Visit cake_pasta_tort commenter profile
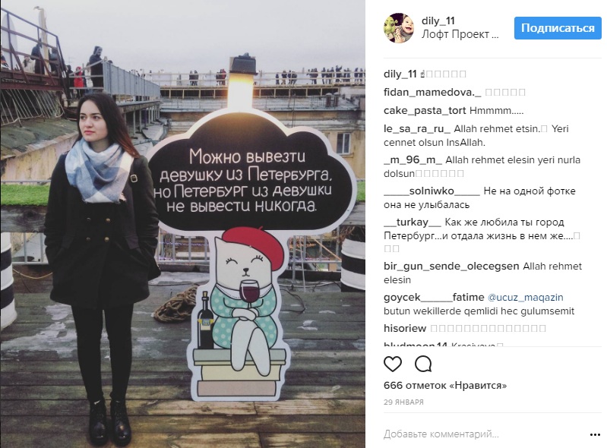 (x=425, y=110)
